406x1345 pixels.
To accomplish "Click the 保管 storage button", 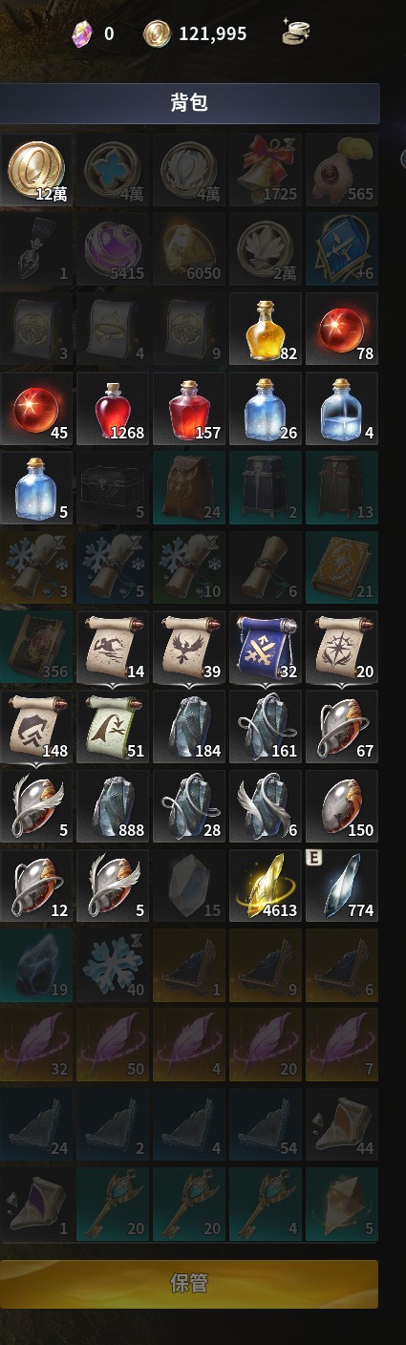I will pyautogui.click(x=189, y=1282).
